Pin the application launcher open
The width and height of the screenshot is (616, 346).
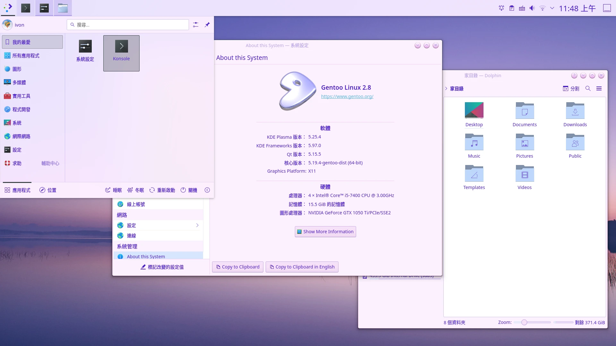tap(207, 25)
